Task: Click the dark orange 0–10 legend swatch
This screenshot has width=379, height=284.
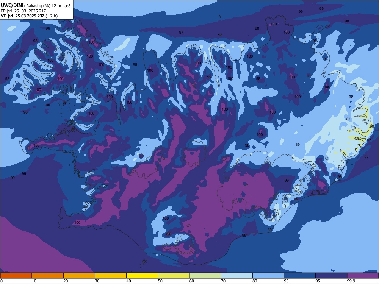Action: tap(16, 276)
